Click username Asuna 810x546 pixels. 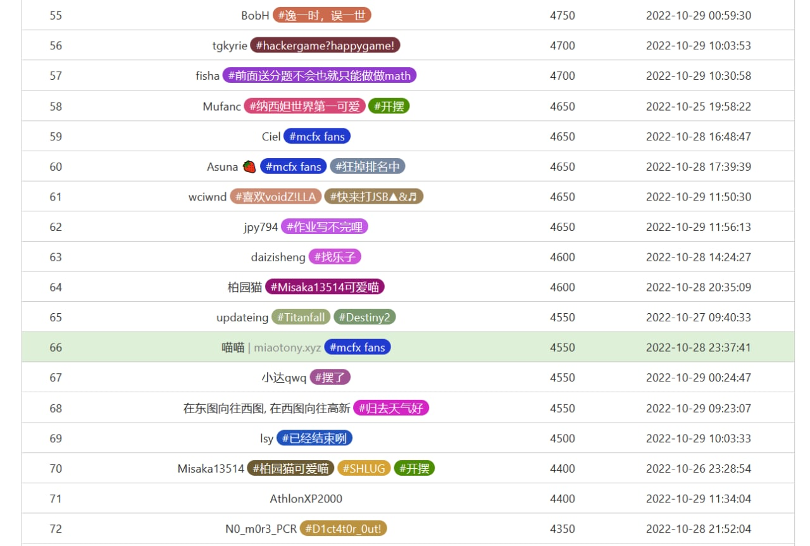pos(223,167)
